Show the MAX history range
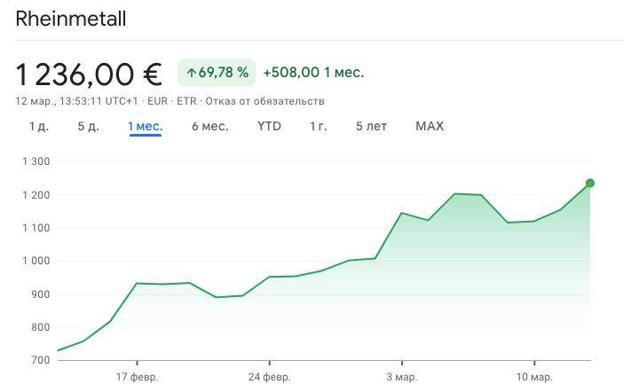This screenshot has width=623, height=392. point(430,126)
